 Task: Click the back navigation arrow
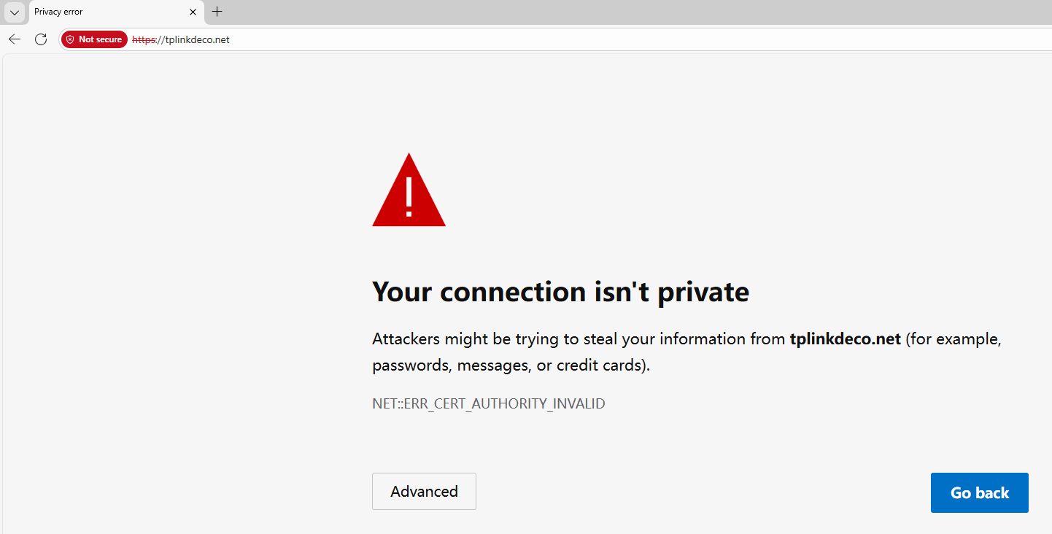pyautogui.click(x=14, y=39)
